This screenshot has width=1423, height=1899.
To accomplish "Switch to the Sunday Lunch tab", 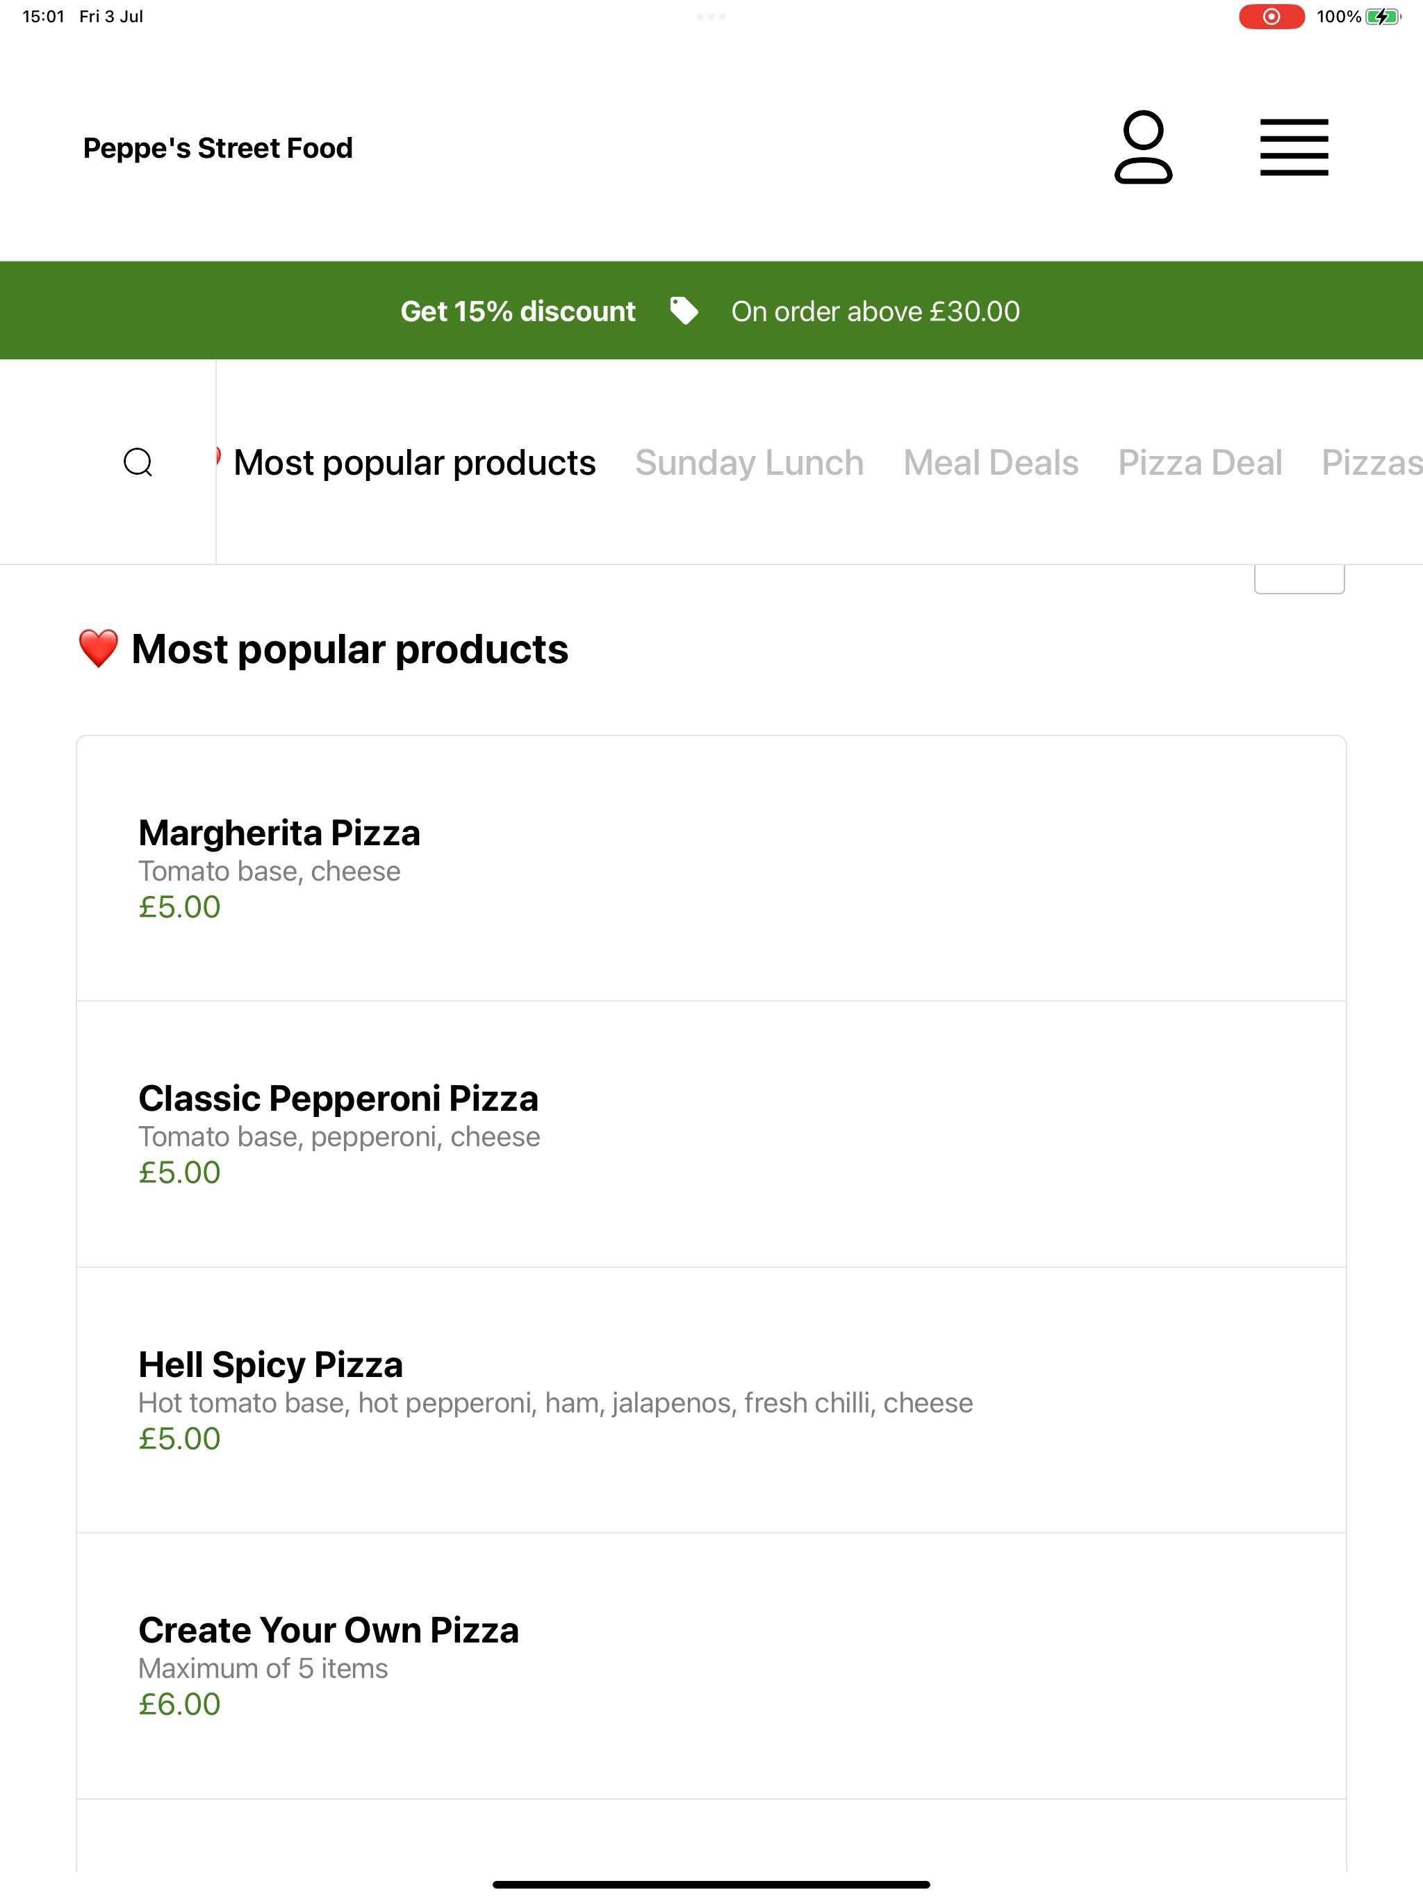I will (x=749, y=463).
